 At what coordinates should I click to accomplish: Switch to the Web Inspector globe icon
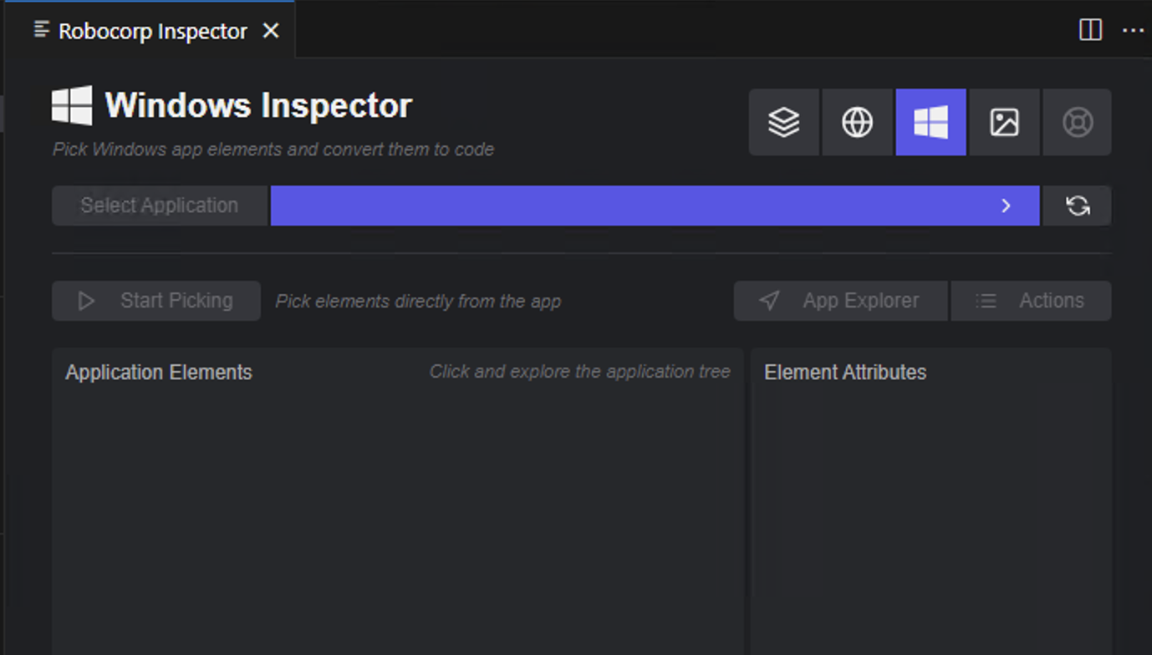[857, 122]
